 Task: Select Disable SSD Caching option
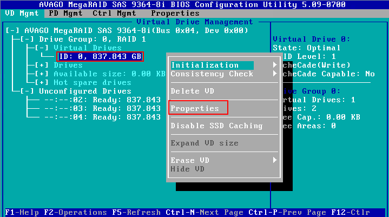point(216,126)
